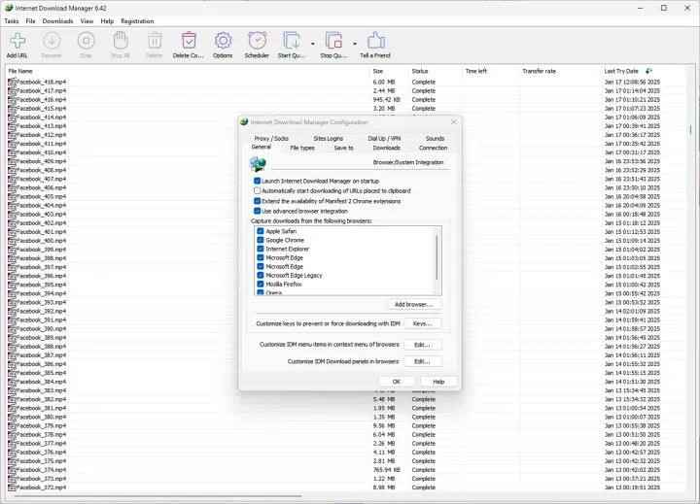
Task: Expand the Start Queue dropdown arrow
Action: click(x=312, y=44)
